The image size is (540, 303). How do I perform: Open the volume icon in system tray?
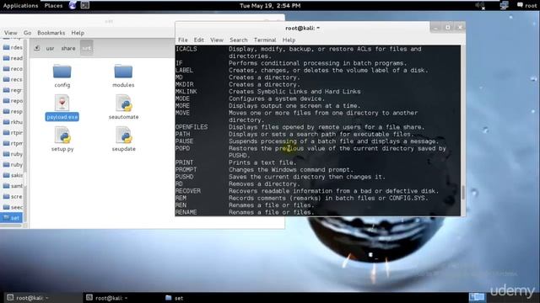[x=480, y=6]
